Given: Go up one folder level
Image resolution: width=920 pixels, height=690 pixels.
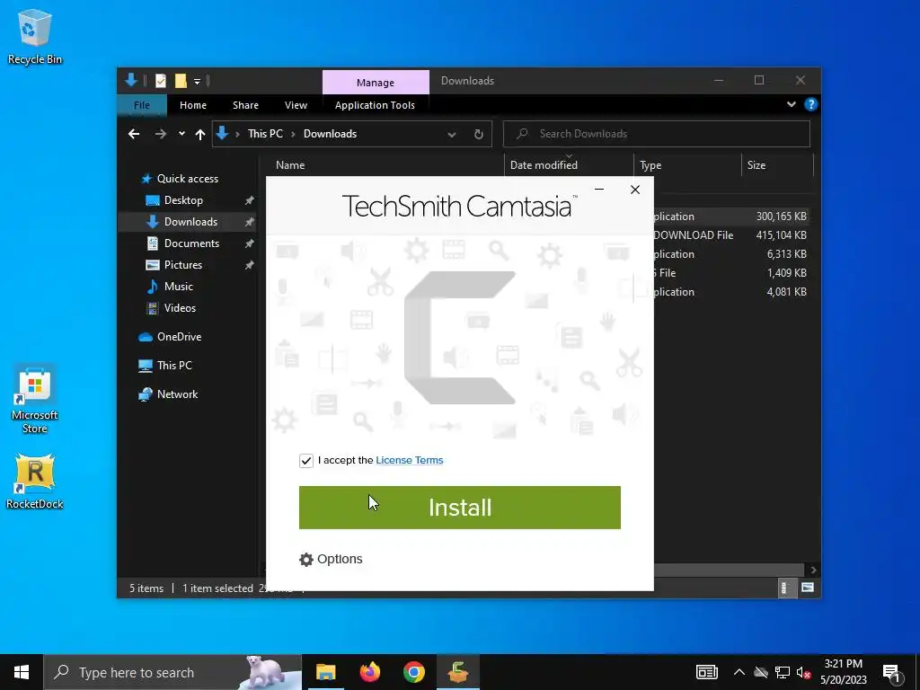Looking at the screenshot, I should click(200, 135).
